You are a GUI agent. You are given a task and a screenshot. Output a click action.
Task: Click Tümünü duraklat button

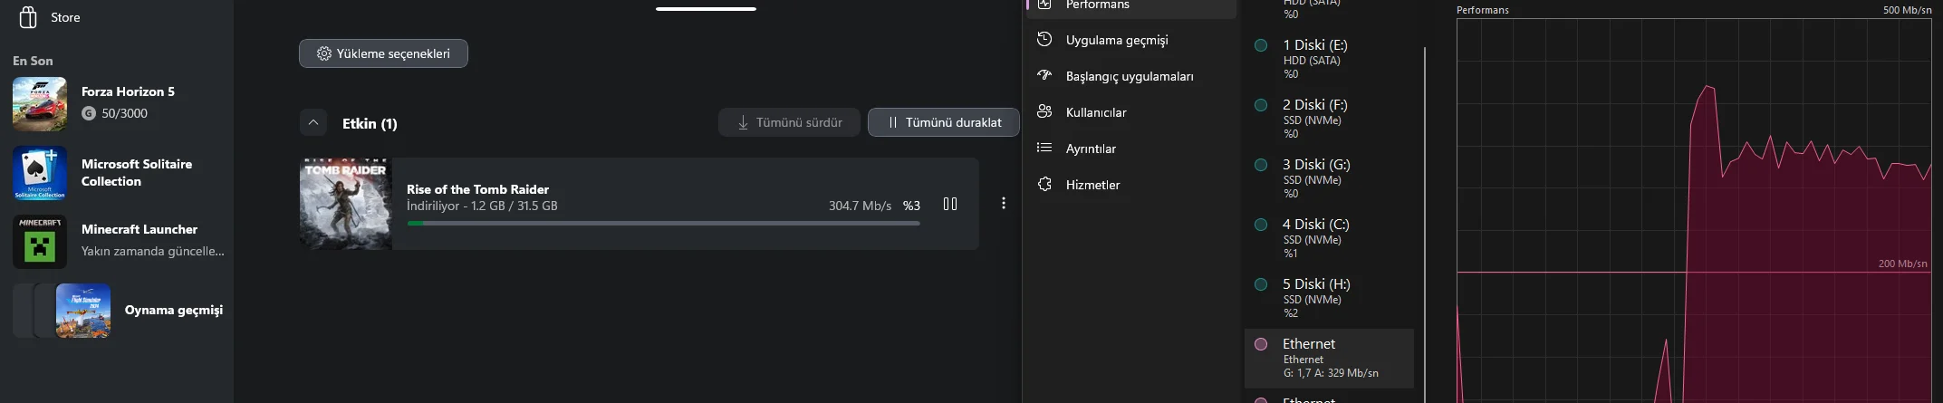(944, 122)
